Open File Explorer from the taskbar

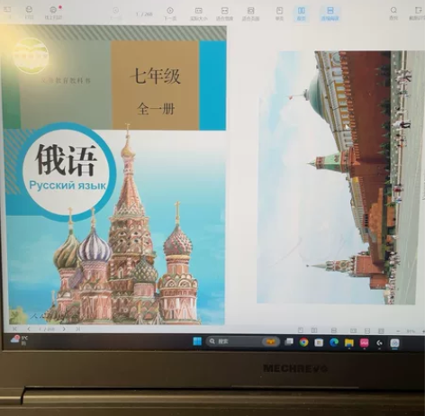click(348, 342)
